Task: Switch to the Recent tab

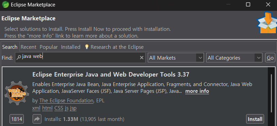Action: coord(28,47)
